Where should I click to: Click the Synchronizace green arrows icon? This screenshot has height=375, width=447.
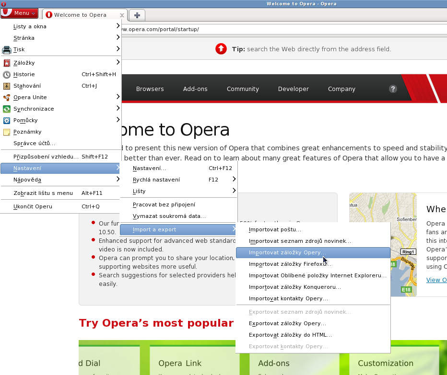pyautogui.click(x=7, y=109)
